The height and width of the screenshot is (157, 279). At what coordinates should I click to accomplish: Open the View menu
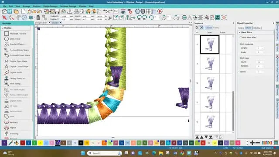point(17,7)
